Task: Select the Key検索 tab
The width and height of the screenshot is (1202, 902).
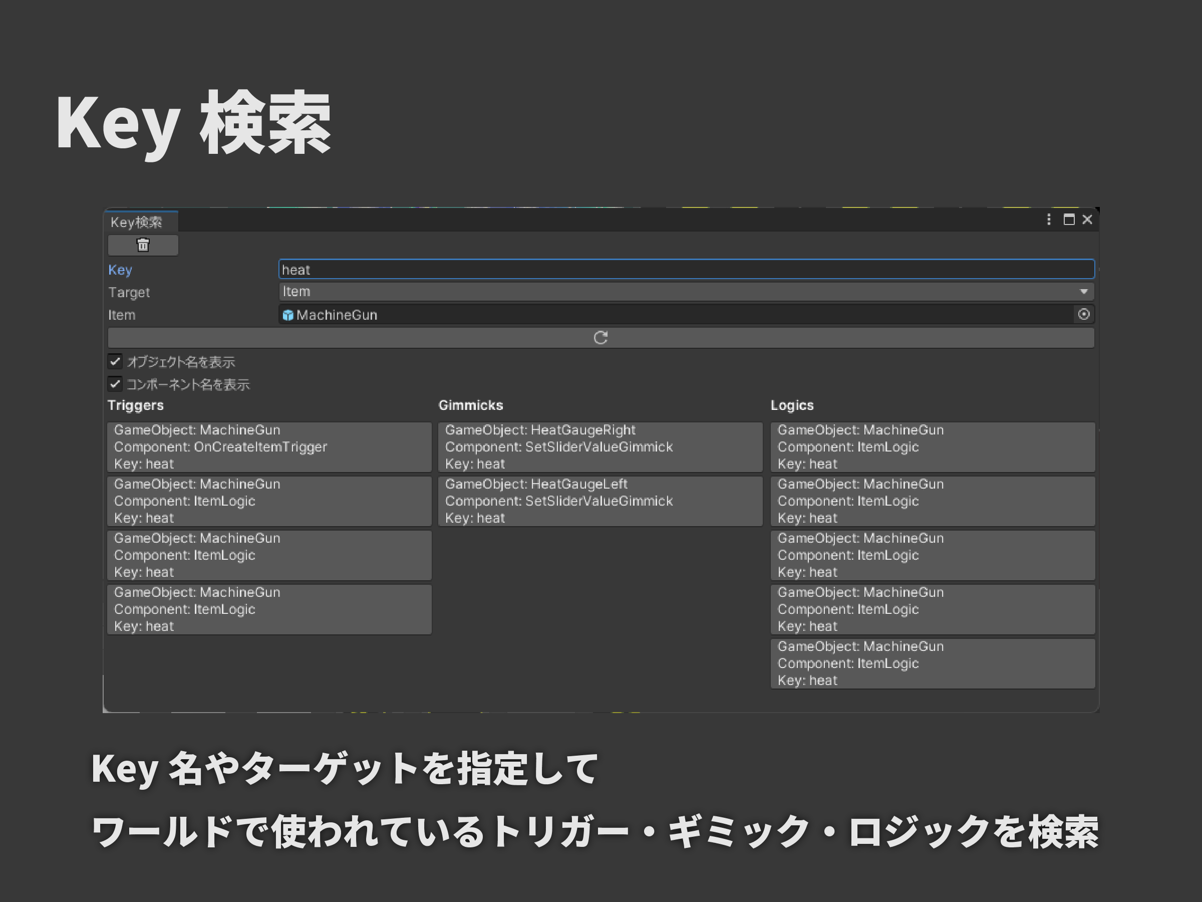Action: click(137, 222)
